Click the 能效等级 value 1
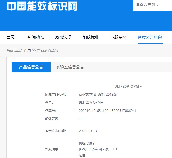This screenshot has height=158, width=172. click(x=80, y=119)
